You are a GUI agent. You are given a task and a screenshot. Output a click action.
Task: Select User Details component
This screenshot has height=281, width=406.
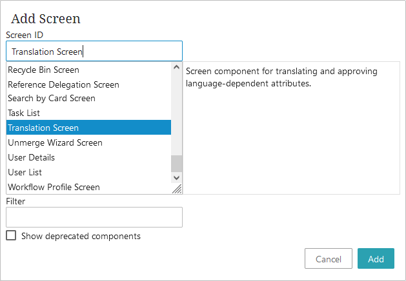pyautogui.click(x=88, y=157)
